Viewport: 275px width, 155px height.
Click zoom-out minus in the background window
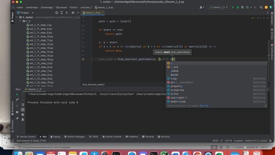tap(233, 147)
